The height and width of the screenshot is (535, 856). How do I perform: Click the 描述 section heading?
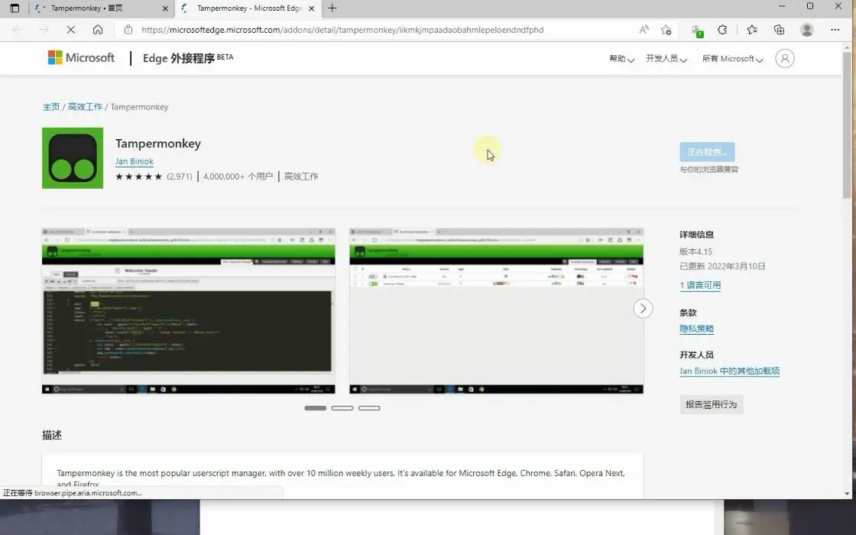pyautogui.click(x=52, y=435)
